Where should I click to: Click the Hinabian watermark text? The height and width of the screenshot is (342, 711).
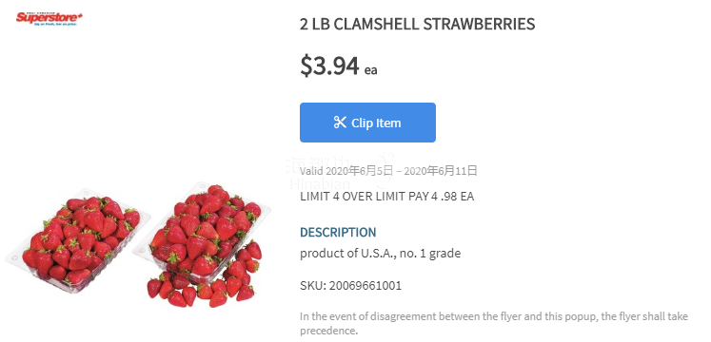320,184
